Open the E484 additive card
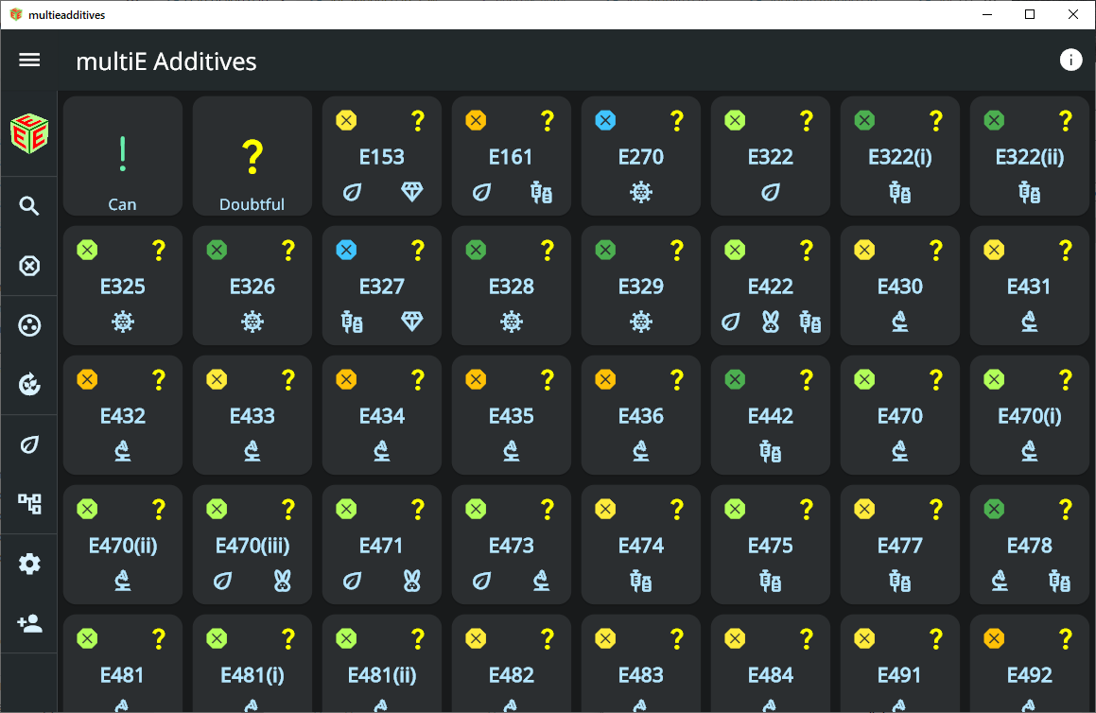The height and width of the screenshot is (713, 1096). tap(771, 664)
